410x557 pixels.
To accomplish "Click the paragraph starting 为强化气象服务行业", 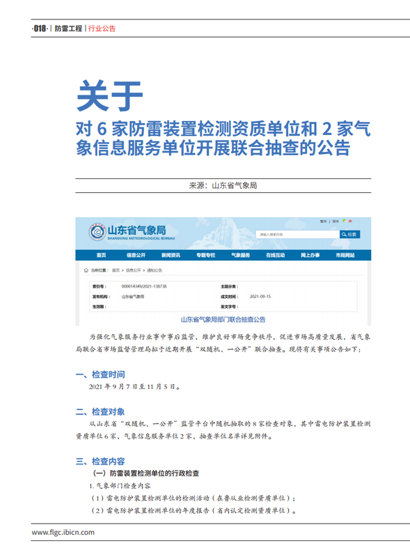I will click(x=223, y=343).
